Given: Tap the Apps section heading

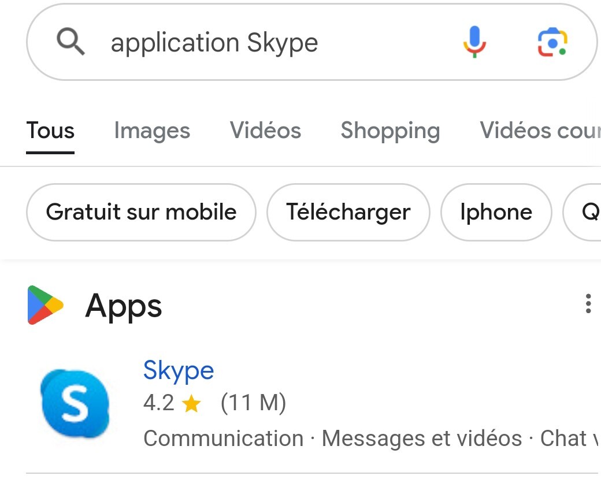Looking at the screenshot, I should (x=124, y=306).
